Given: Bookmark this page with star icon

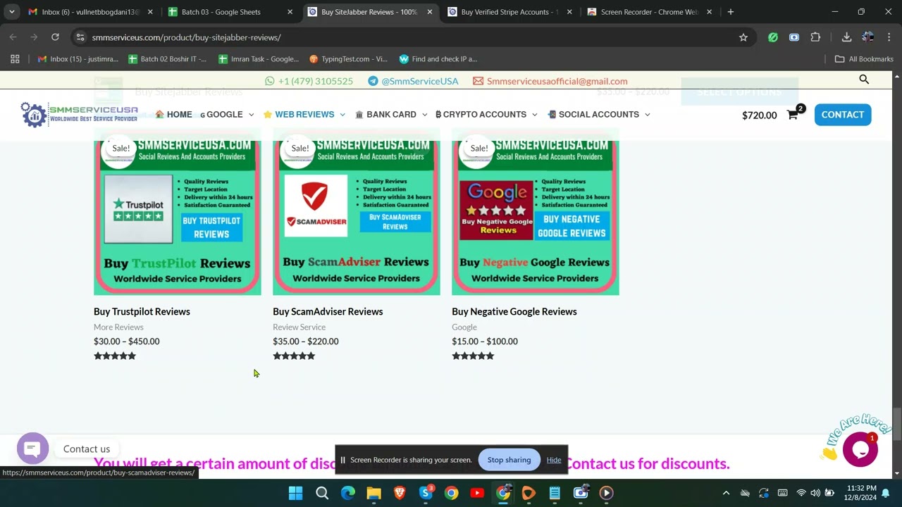Looking at the screenshot, I should pos(743,37).
